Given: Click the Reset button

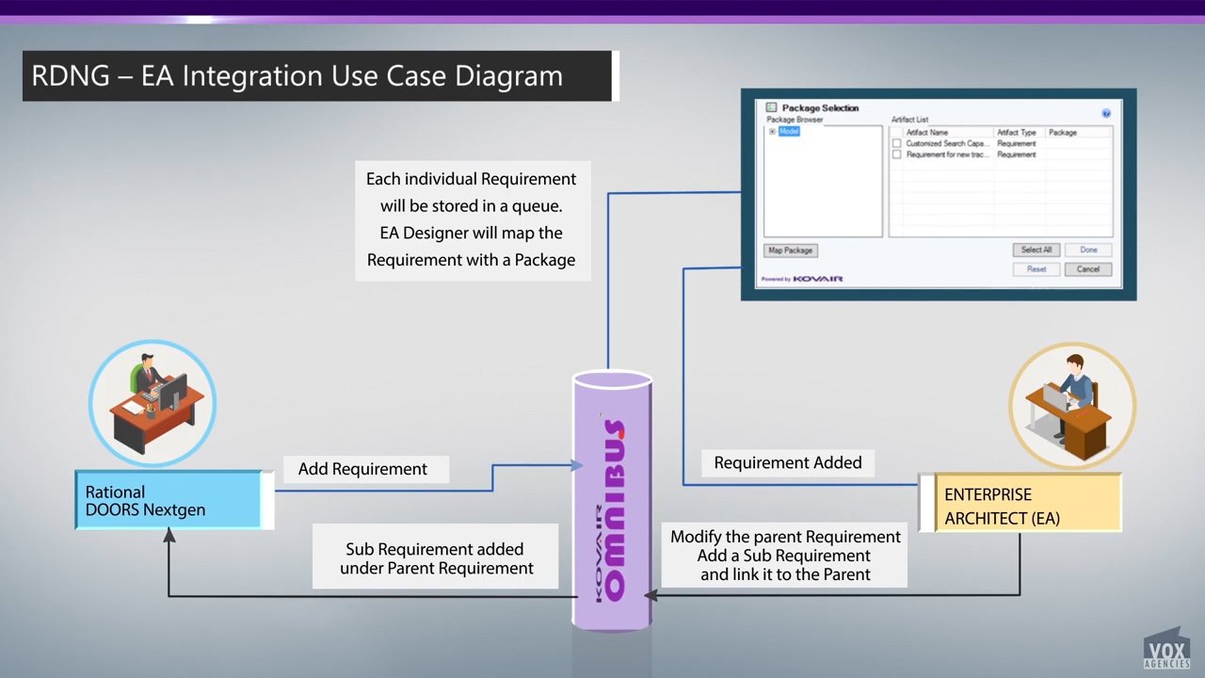Looking at the screenshot, I should coord(1036,269).
